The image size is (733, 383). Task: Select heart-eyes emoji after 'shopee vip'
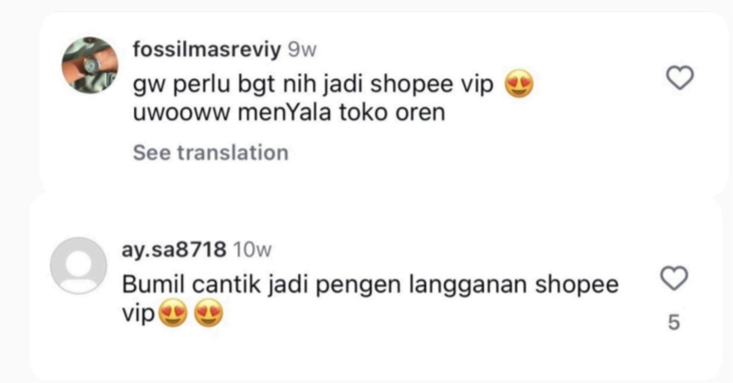(519, 84)
